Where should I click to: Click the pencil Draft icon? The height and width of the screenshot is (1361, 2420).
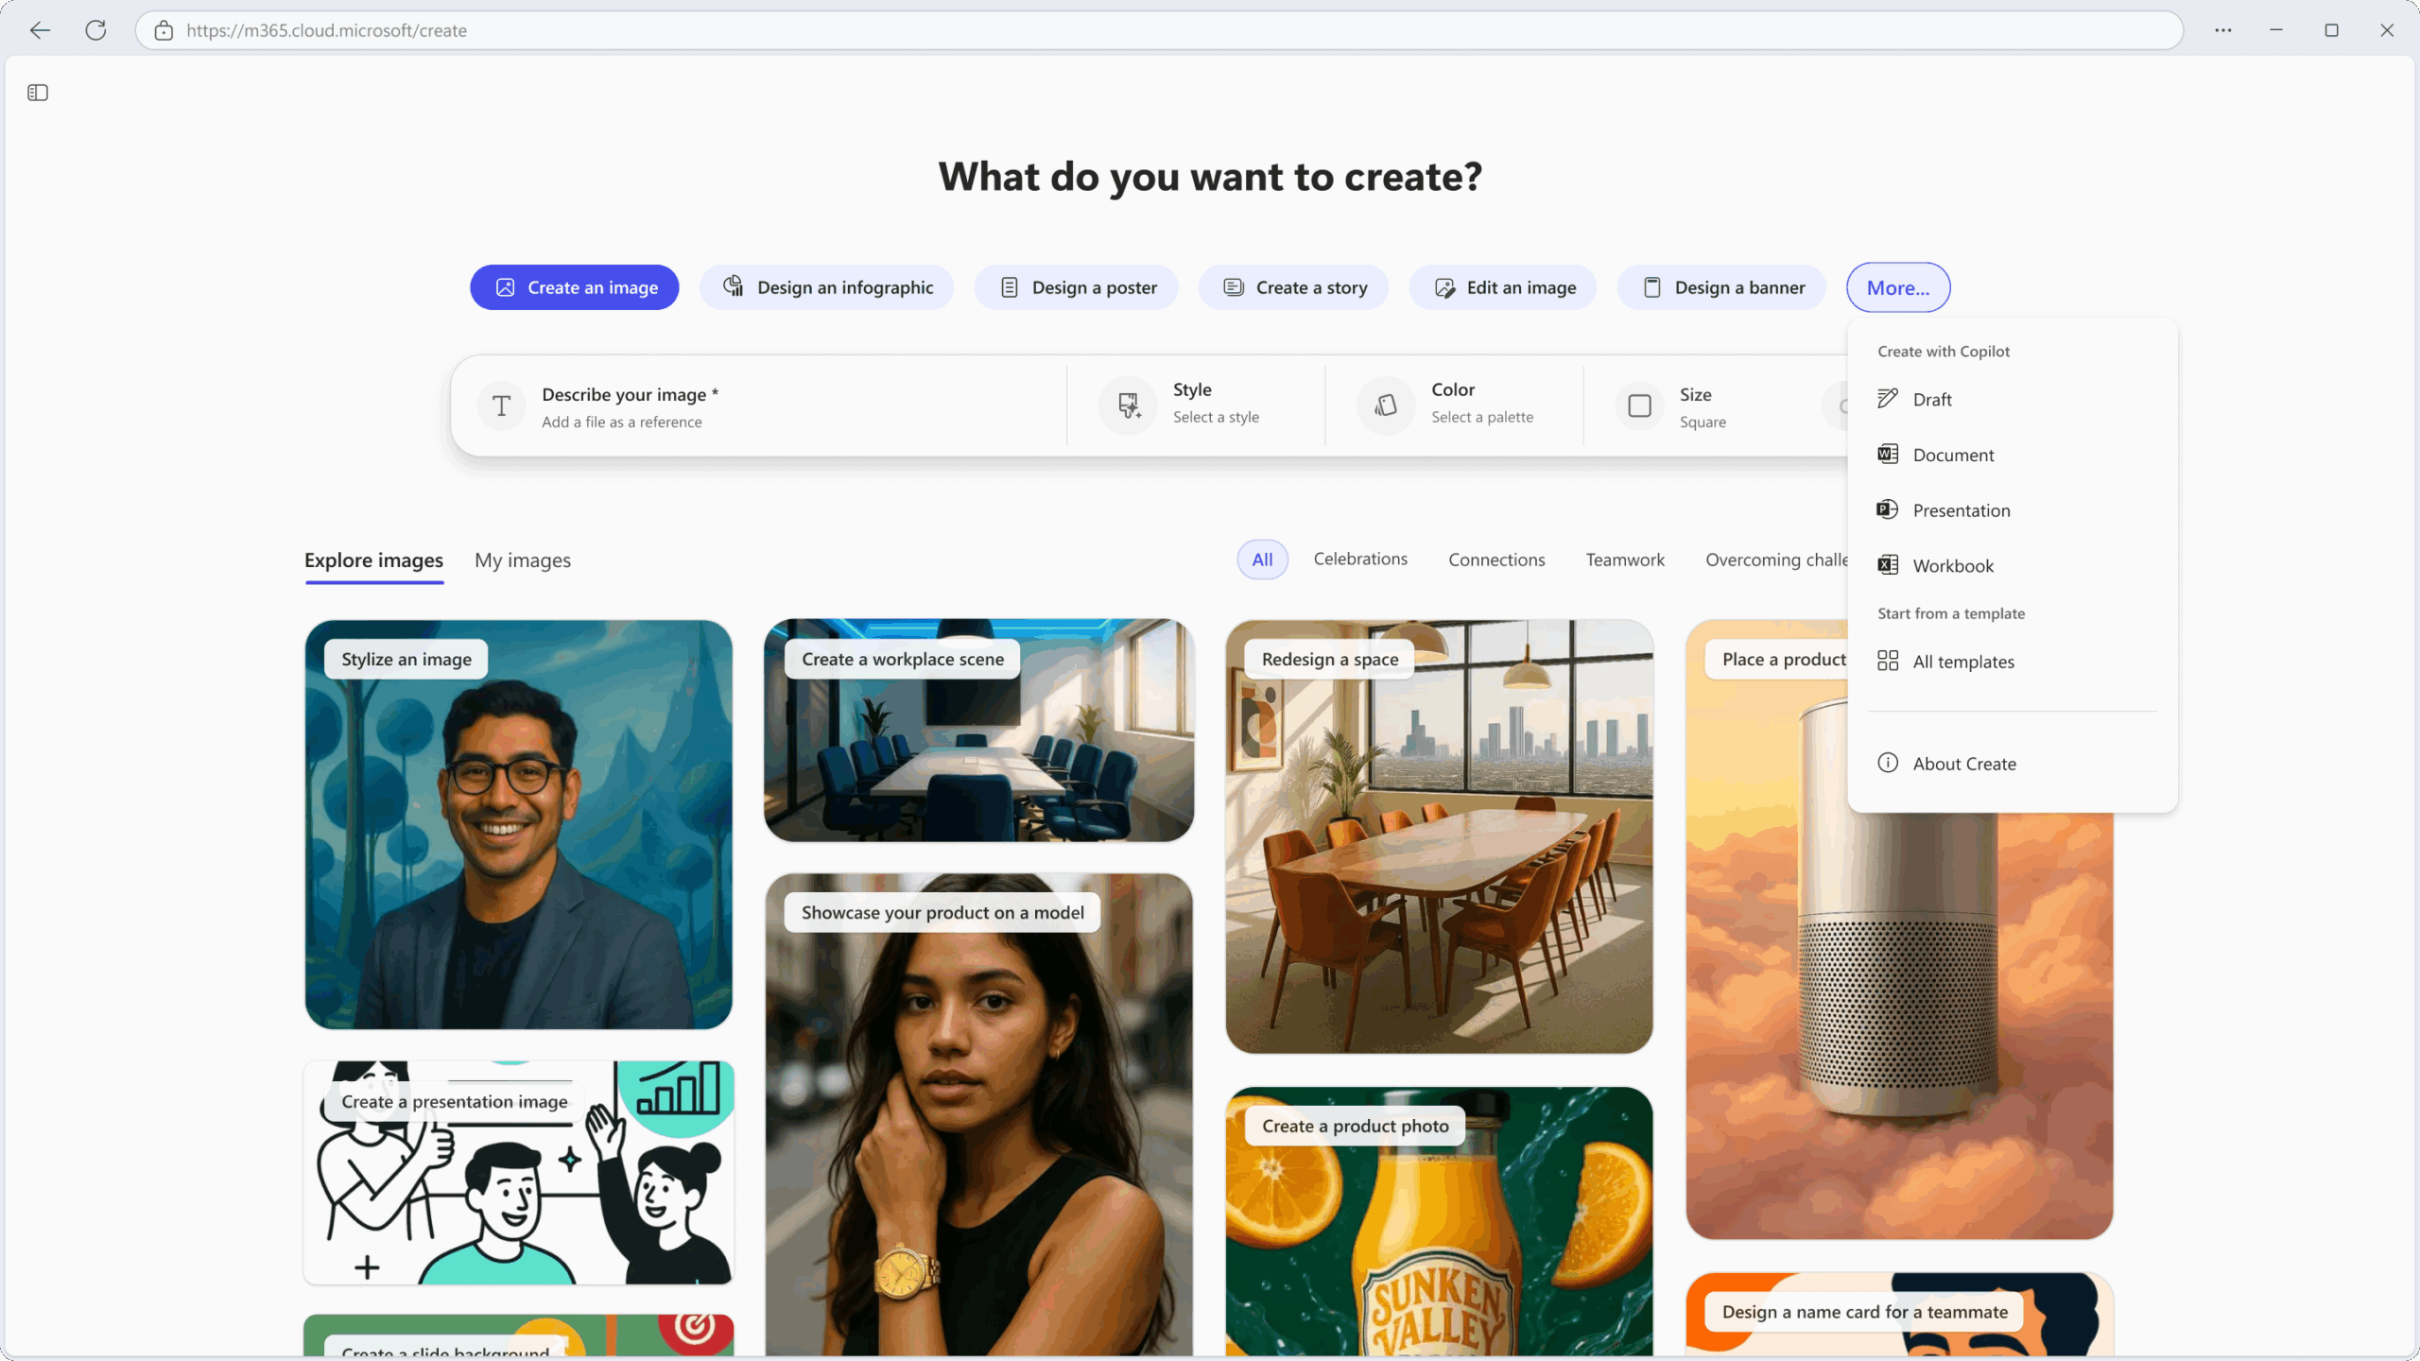1887,399
